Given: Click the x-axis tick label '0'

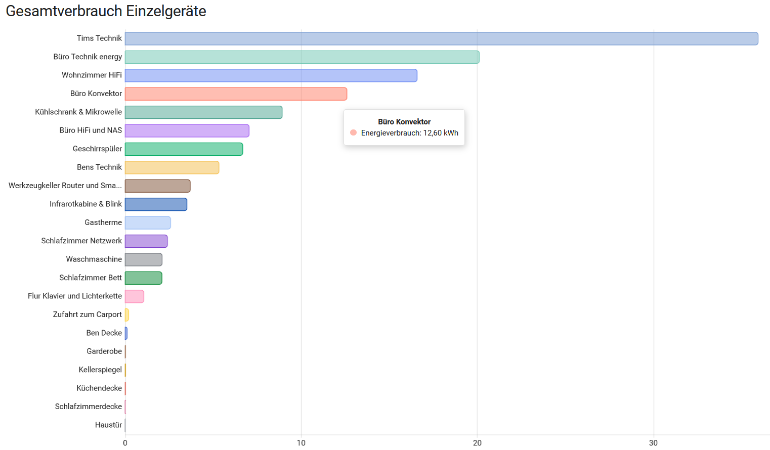Looking at the screenshot, I should tap(125, 443).
